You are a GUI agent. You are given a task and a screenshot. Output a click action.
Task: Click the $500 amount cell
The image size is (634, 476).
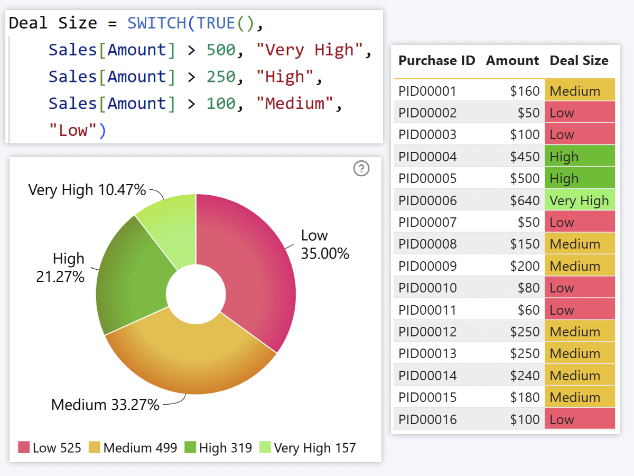[x=525, y=178]
